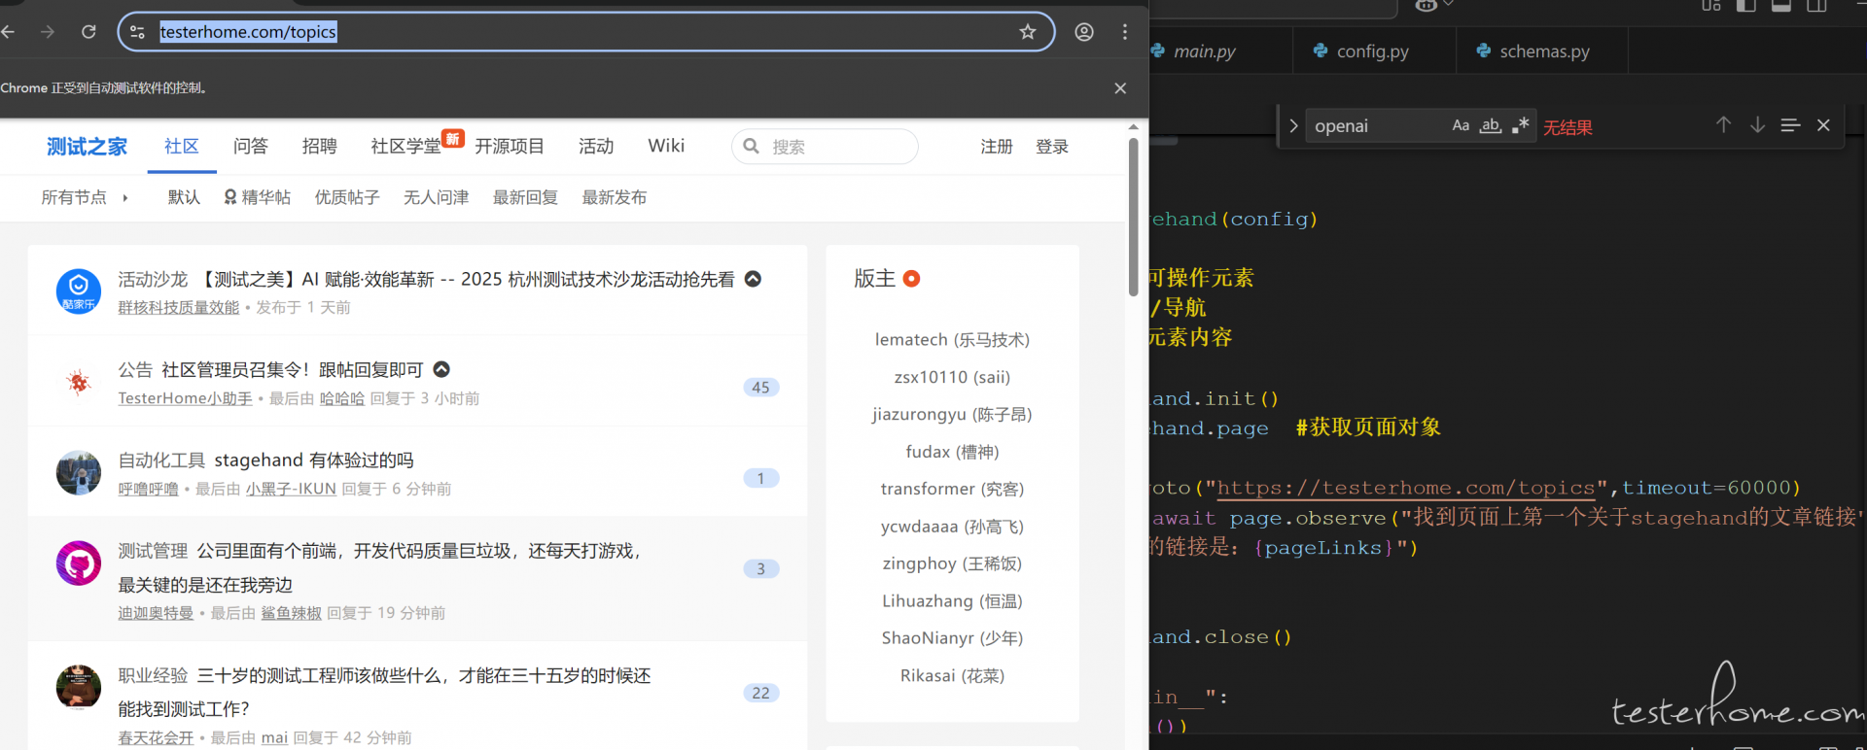
Task: Toggle primary sidebar layout icon
Action: tap(1745, 6)
